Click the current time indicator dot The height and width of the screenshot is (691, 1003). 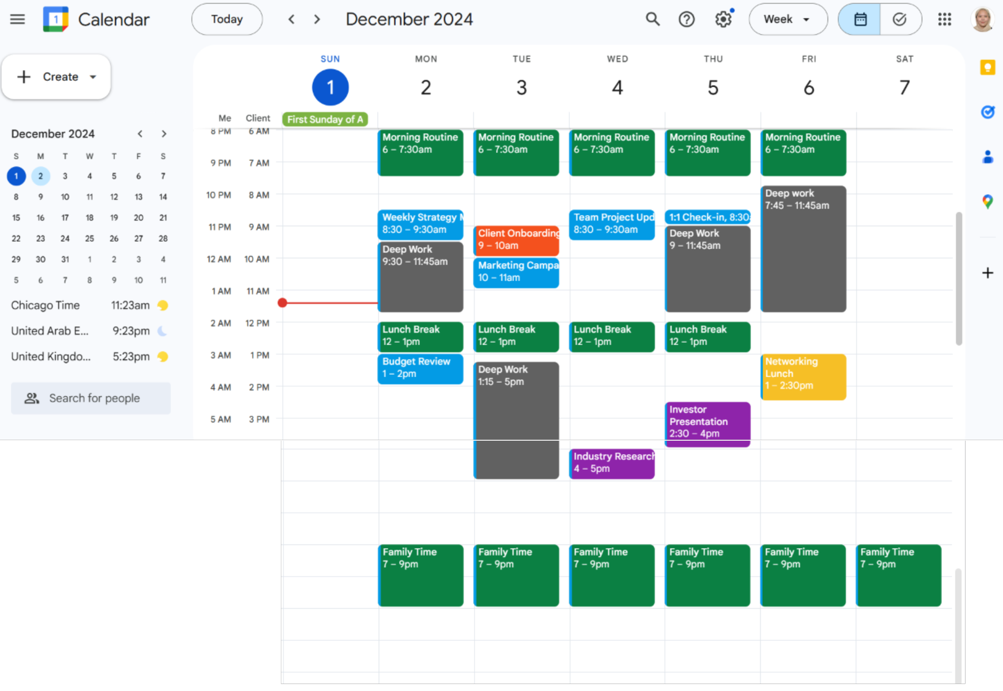click(282, 303)
